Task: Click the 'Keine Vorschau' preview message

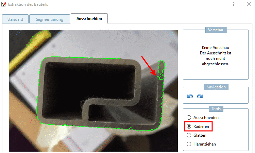Action: [x=216, y=56]
